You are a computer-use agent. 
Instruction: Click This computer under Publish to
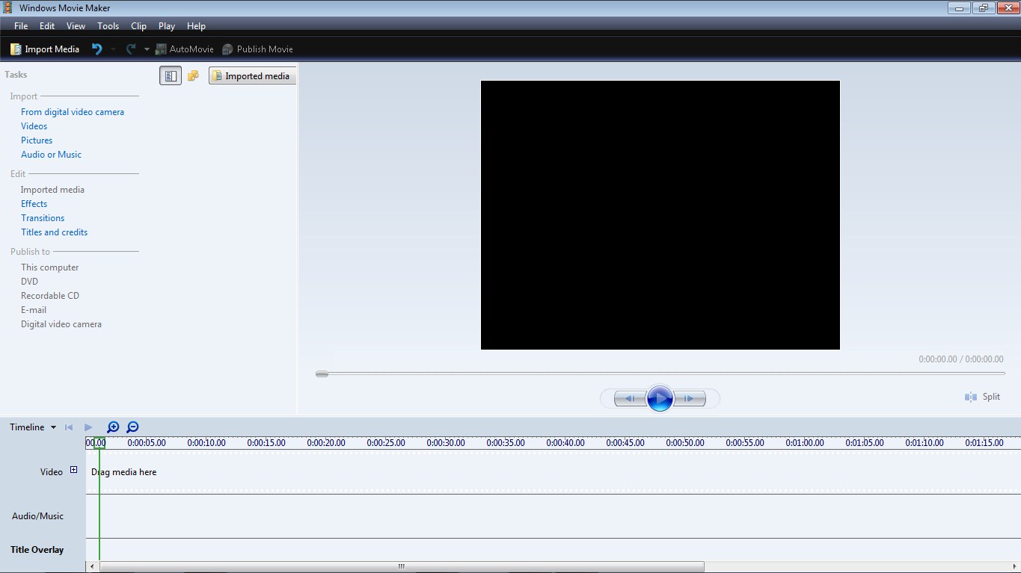click(49, 267)
